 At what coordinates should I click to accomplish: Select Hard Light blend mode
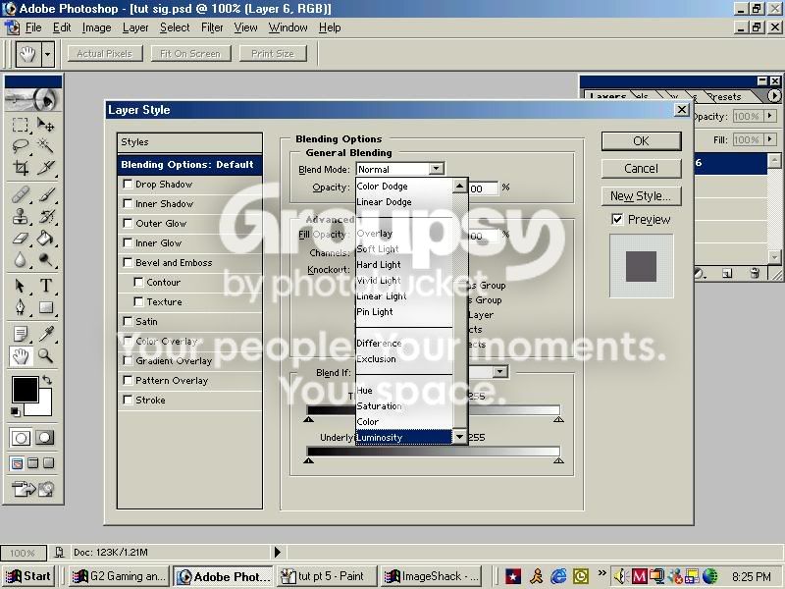tap(404, 264)
